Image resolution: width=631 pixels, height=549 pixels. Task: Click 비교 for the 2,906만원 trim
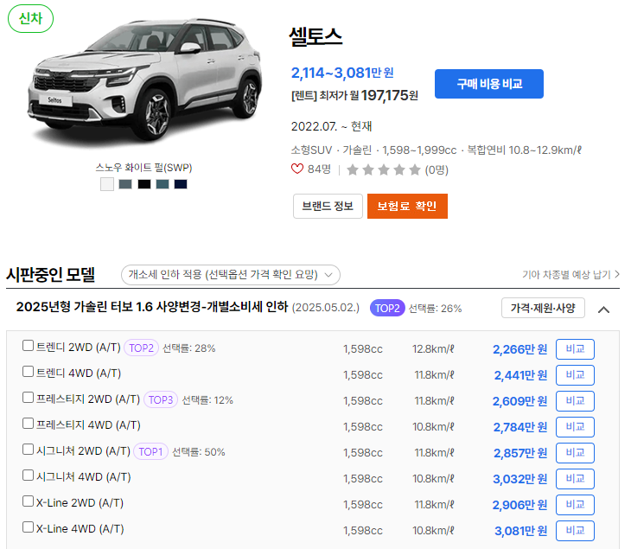point(575,505)
